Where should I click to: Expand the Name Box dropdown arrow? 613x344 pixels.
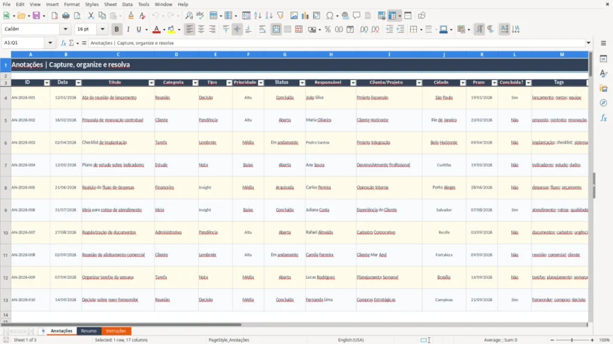point(50,43)
